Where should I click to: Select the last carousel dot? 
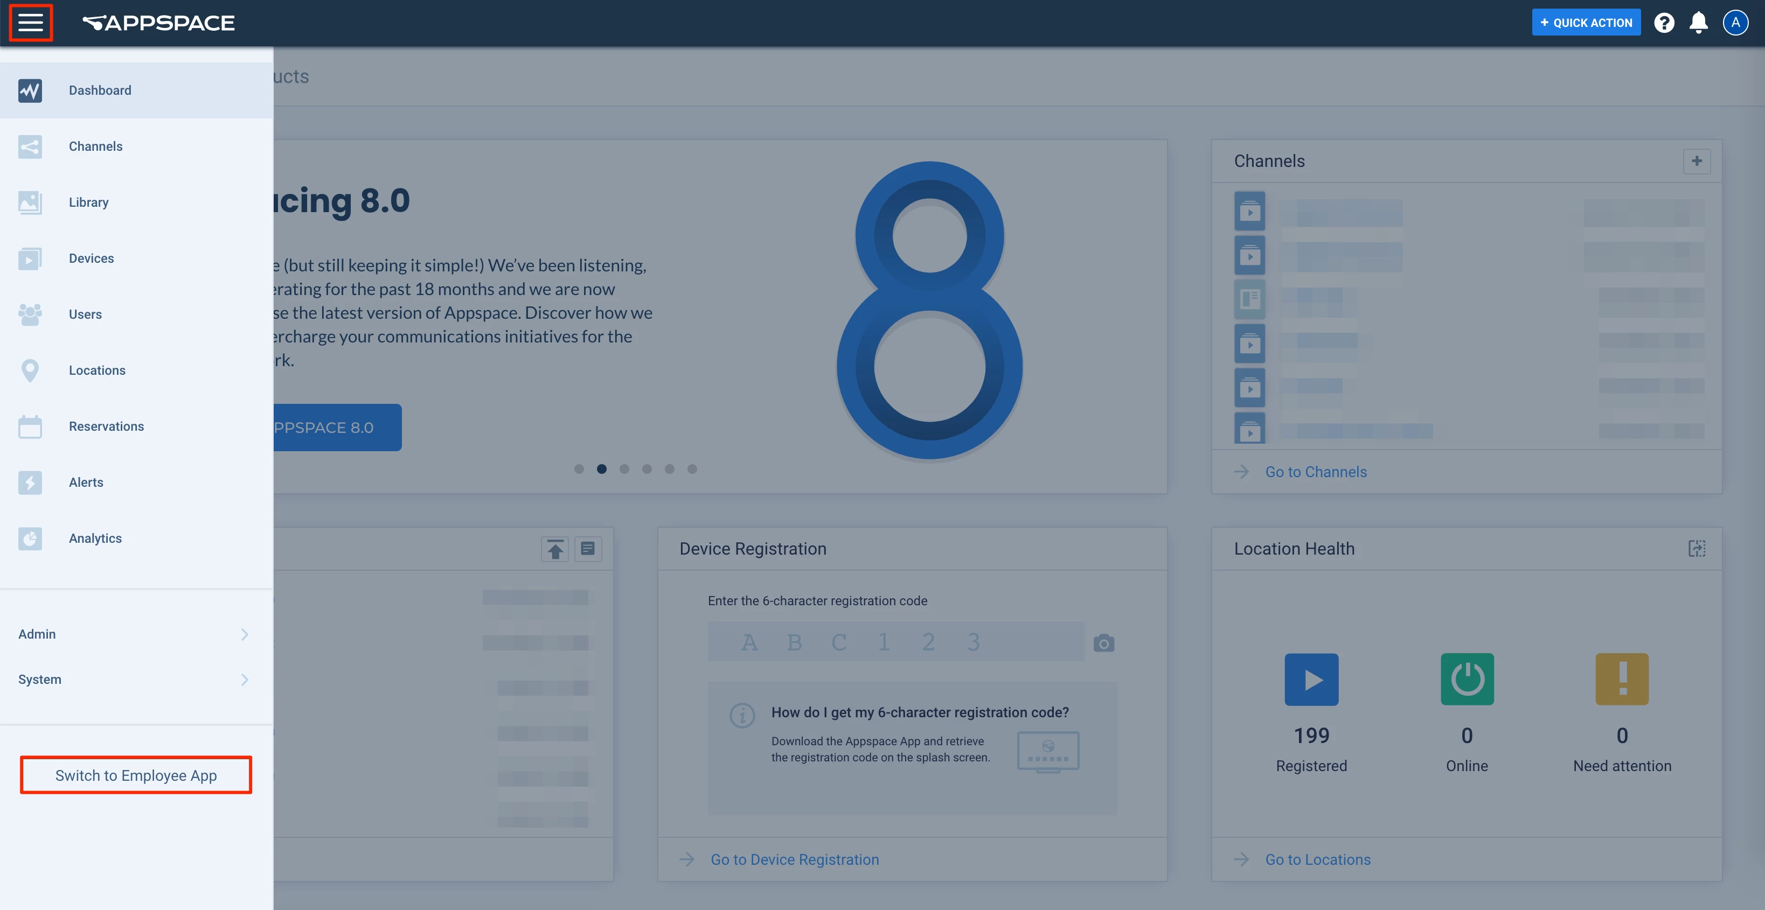pos(692,469)
